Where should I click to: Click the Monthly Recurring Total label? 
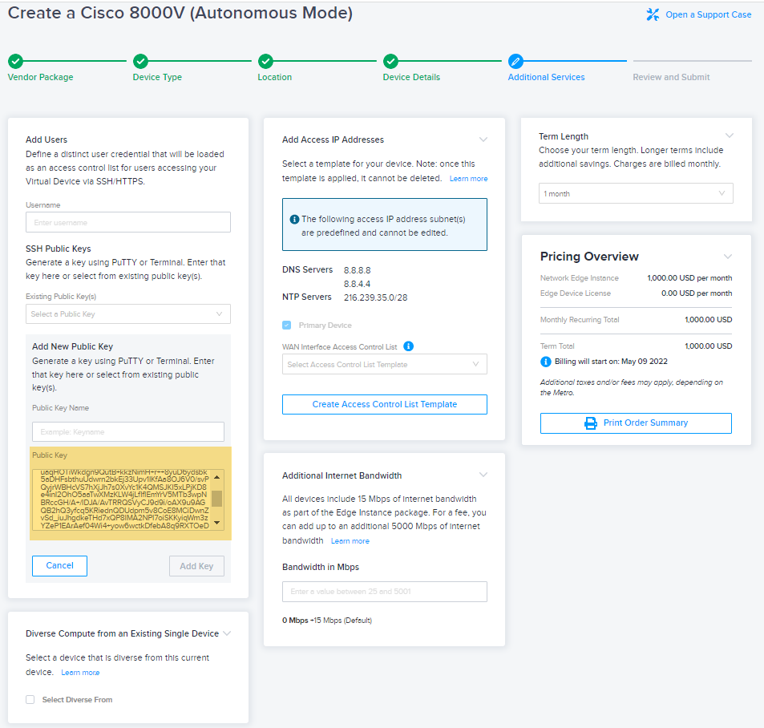(x=580, y=320)
